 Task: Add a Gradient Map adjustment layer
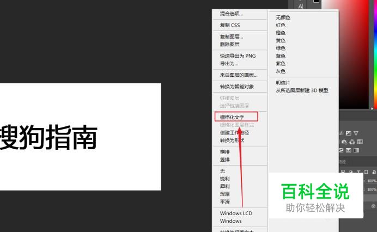point(356,150)
